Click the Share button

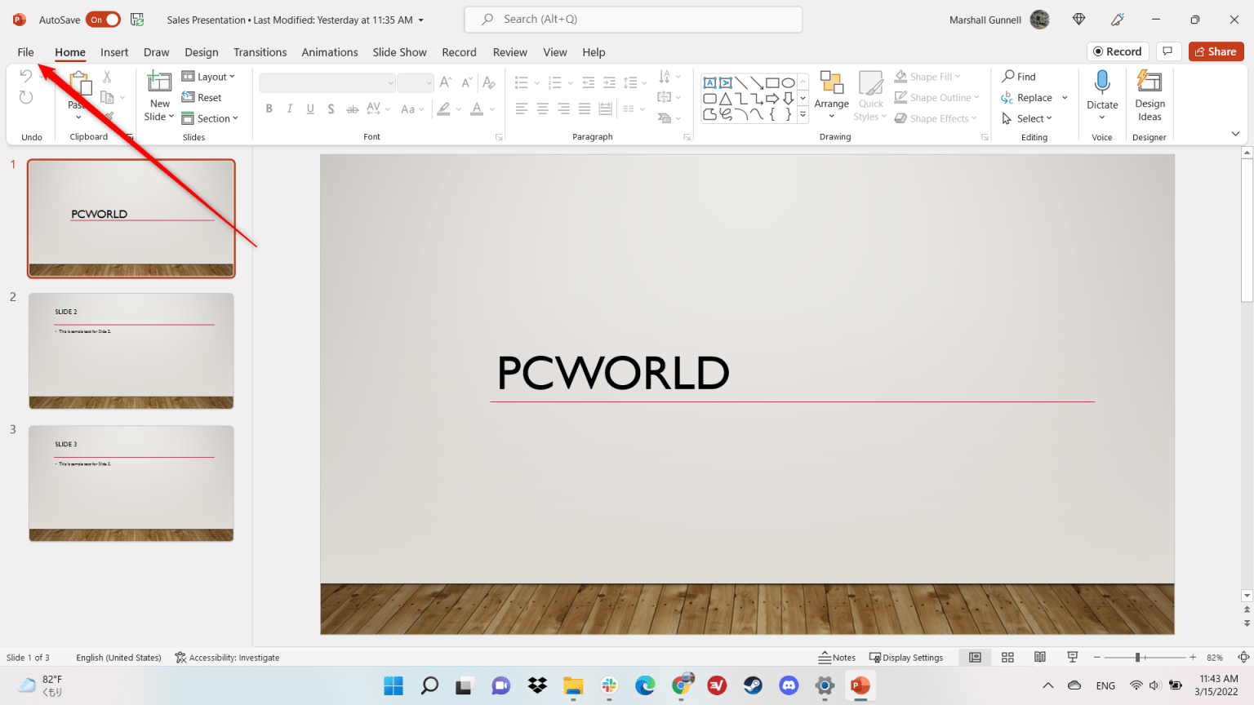coord(1216,51)
